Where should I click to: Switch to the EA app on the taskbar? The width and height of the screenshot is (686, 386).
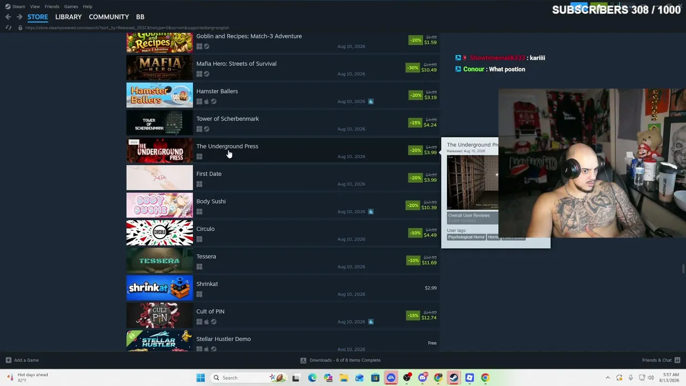[391, 378]
